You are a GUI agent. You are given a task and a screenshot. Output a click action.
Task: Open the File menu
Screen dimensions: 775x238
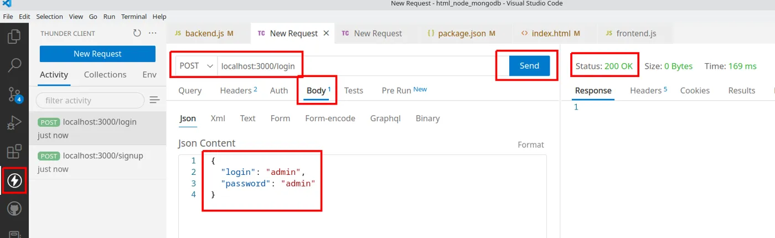8,17
